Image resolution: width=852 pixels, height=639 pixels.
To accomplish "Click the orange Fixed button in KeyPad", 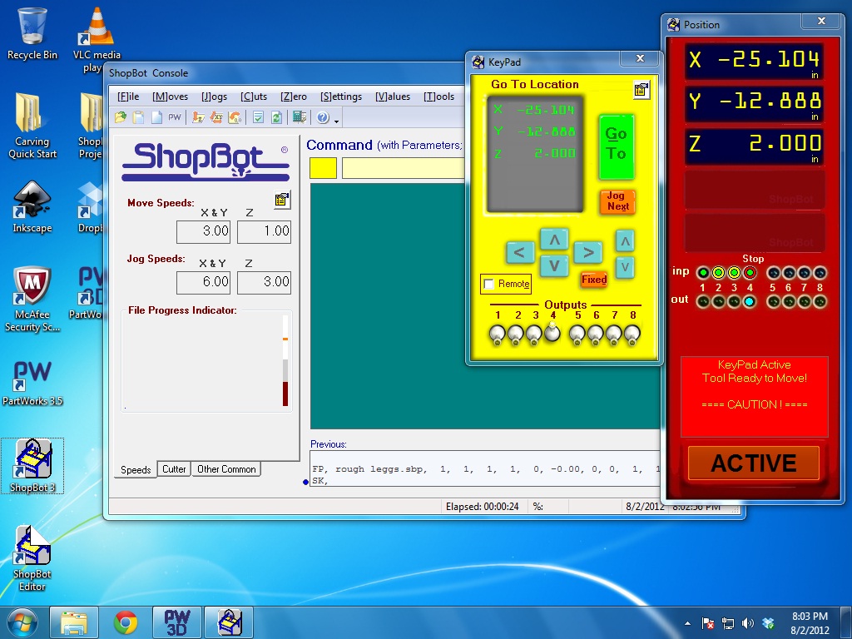I will coord(594,280).
